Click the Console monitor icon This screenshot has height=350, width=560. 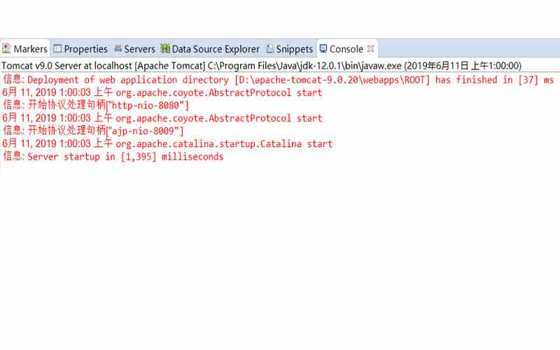tap(323, 48)
